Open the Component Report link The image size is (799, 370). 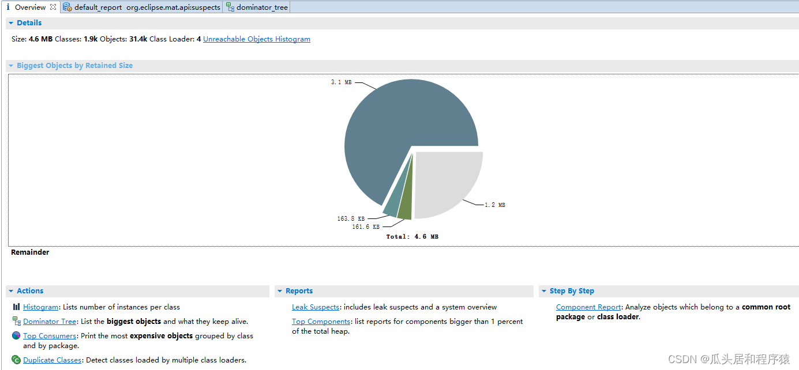click(588, 307)
